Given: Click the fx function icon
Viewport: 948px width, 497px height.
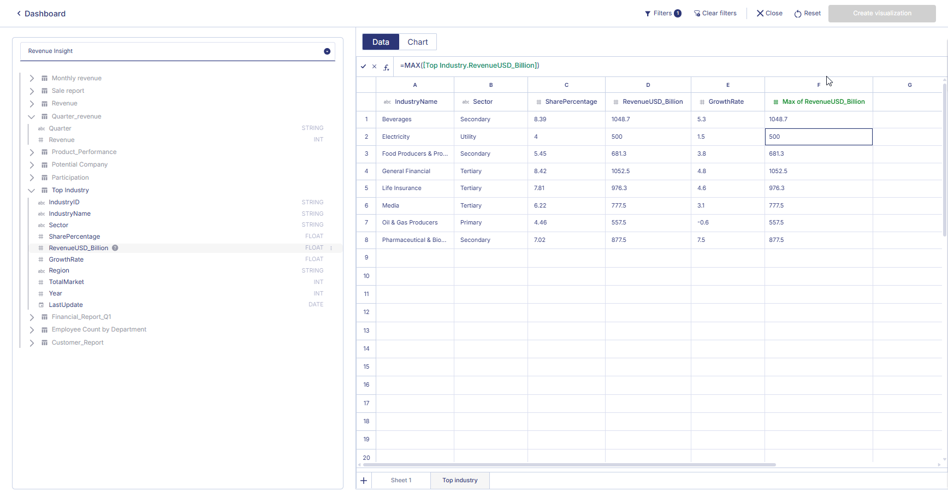Looking at the screenshot, I should (386, 67).
